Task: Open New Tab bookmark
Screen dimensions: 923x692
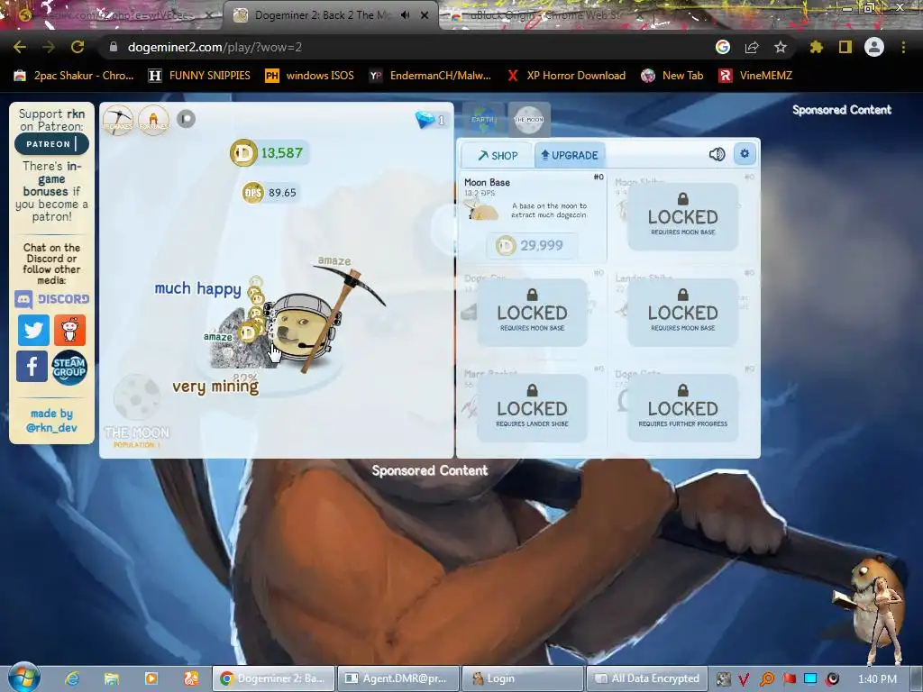Action: pyautogui.click(x=672, y=76)
